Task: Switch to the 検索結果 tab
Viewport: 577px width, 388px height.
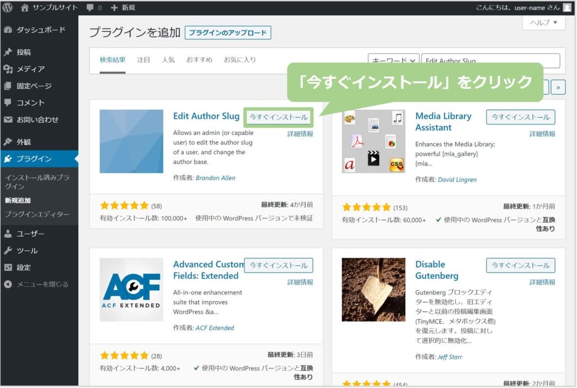Action: pyautogui.click(x=113, y=60)
